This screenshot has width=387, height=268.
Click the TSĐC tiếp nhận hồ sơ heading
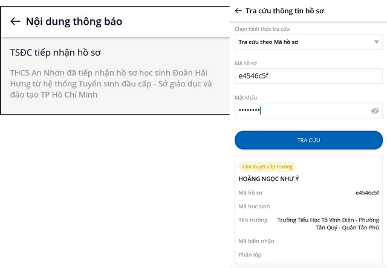55,53
